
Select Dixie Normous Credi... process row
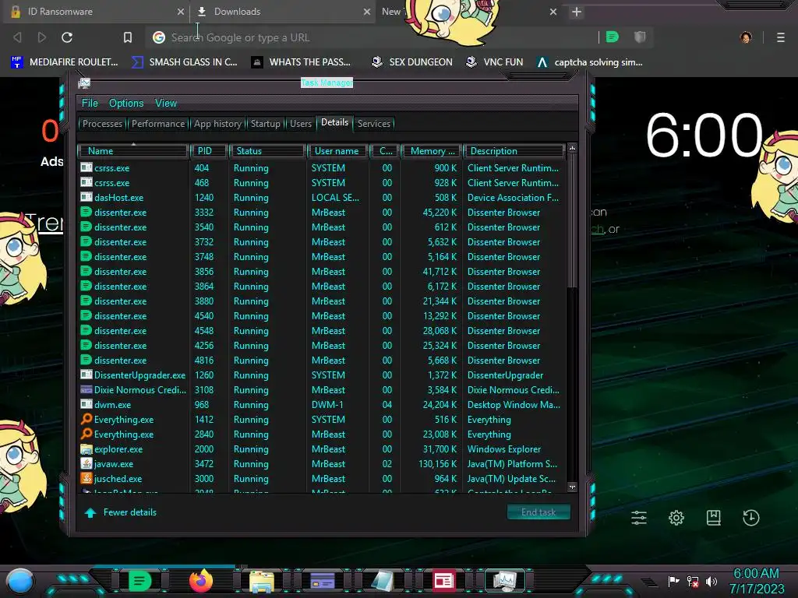coord(321,390)
